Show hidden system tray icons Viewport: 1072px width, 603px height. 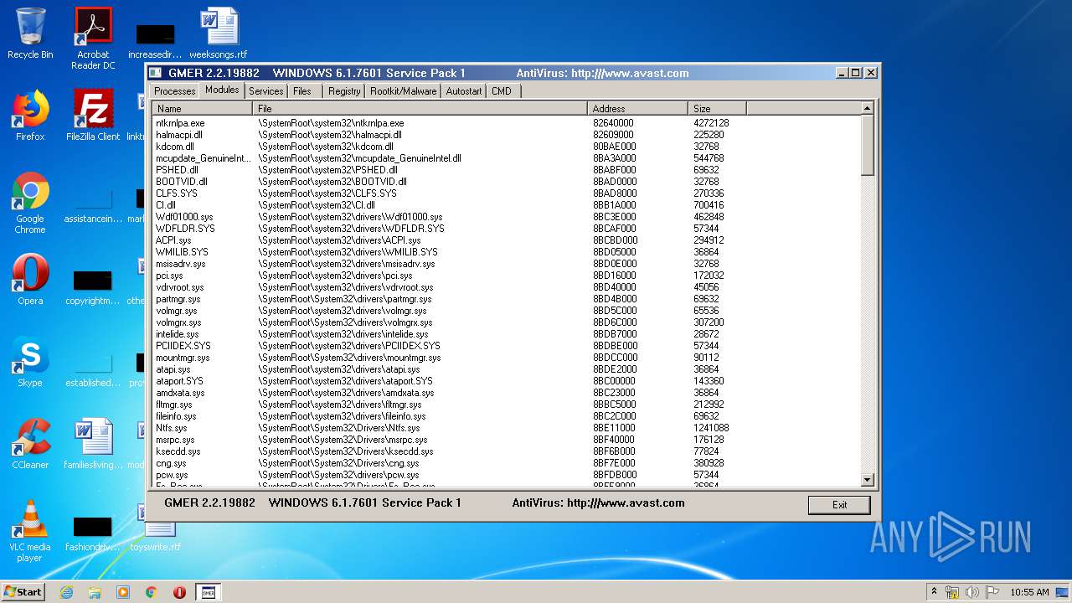[934, 592]
